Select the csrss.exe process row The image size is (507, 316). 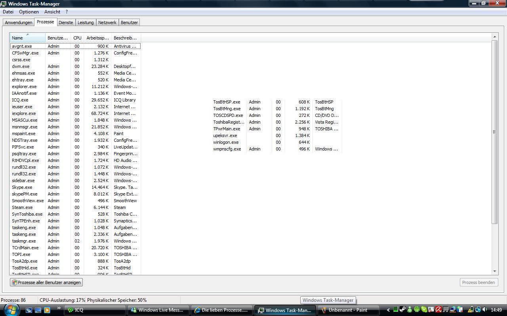click(x=75, y=60)
